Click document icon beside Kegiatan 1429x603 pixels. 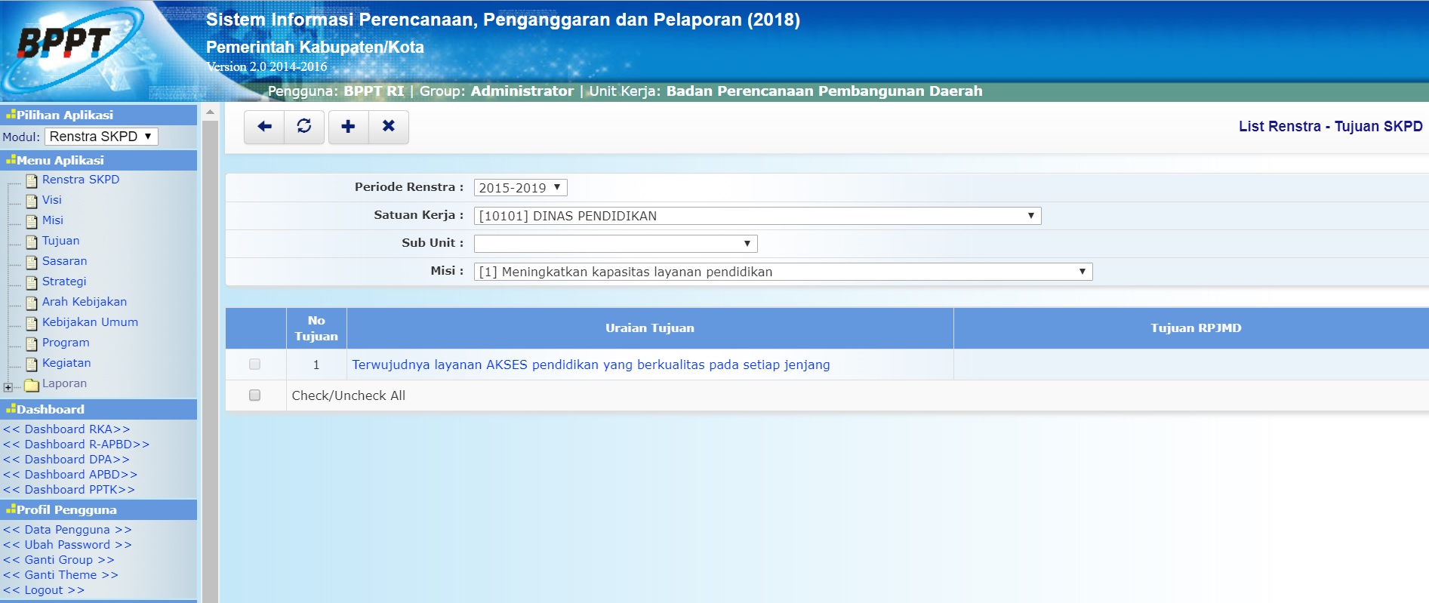(x=32, y=364)
